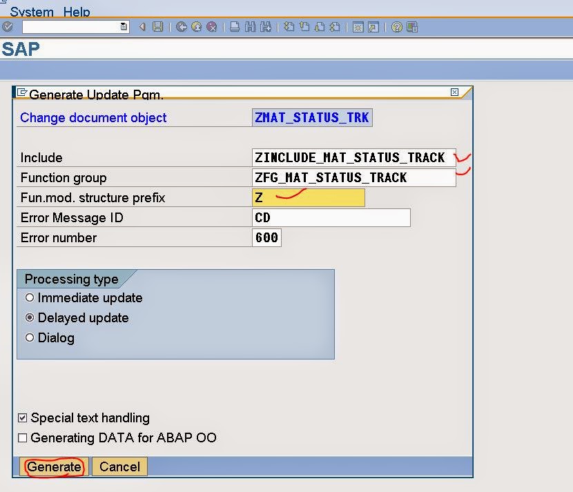Viewport: 573px width, 492px height.
Task: Click the Help question mark icon
Action: (396, 27)
